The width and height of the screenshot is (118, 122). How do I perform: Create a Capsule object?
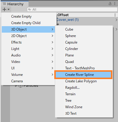pos(84,42)
